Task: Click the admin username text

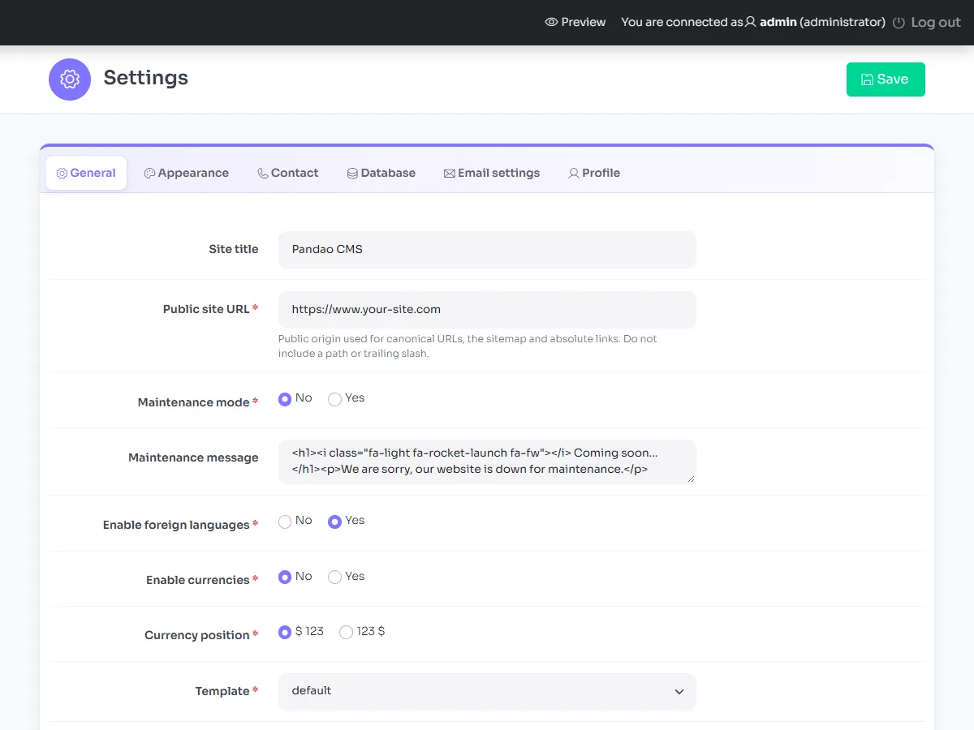Action: (x=778, y=22)
